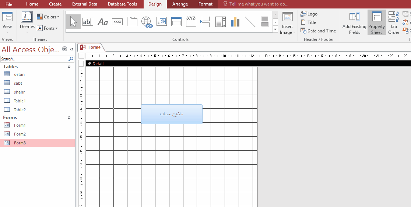411x207 pixels.
Task: Expand the full Controls gallery
Action: coord(275,29)
